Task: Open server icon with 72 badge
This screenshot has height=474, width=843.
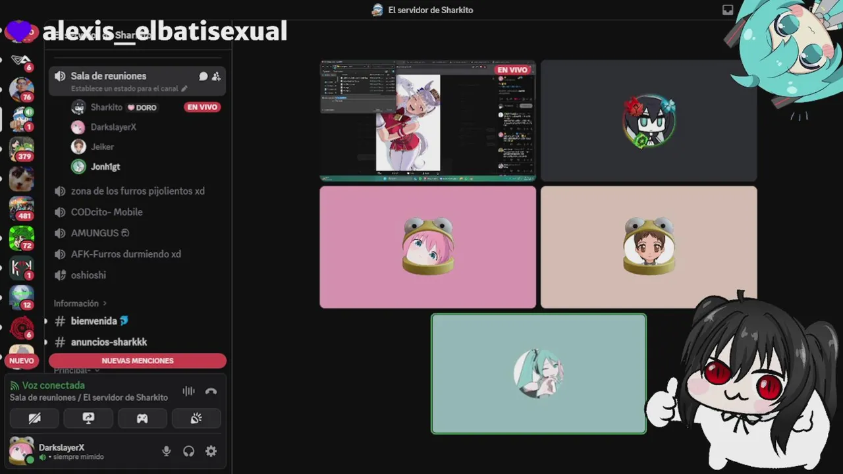Action: (x=21, y=238)
